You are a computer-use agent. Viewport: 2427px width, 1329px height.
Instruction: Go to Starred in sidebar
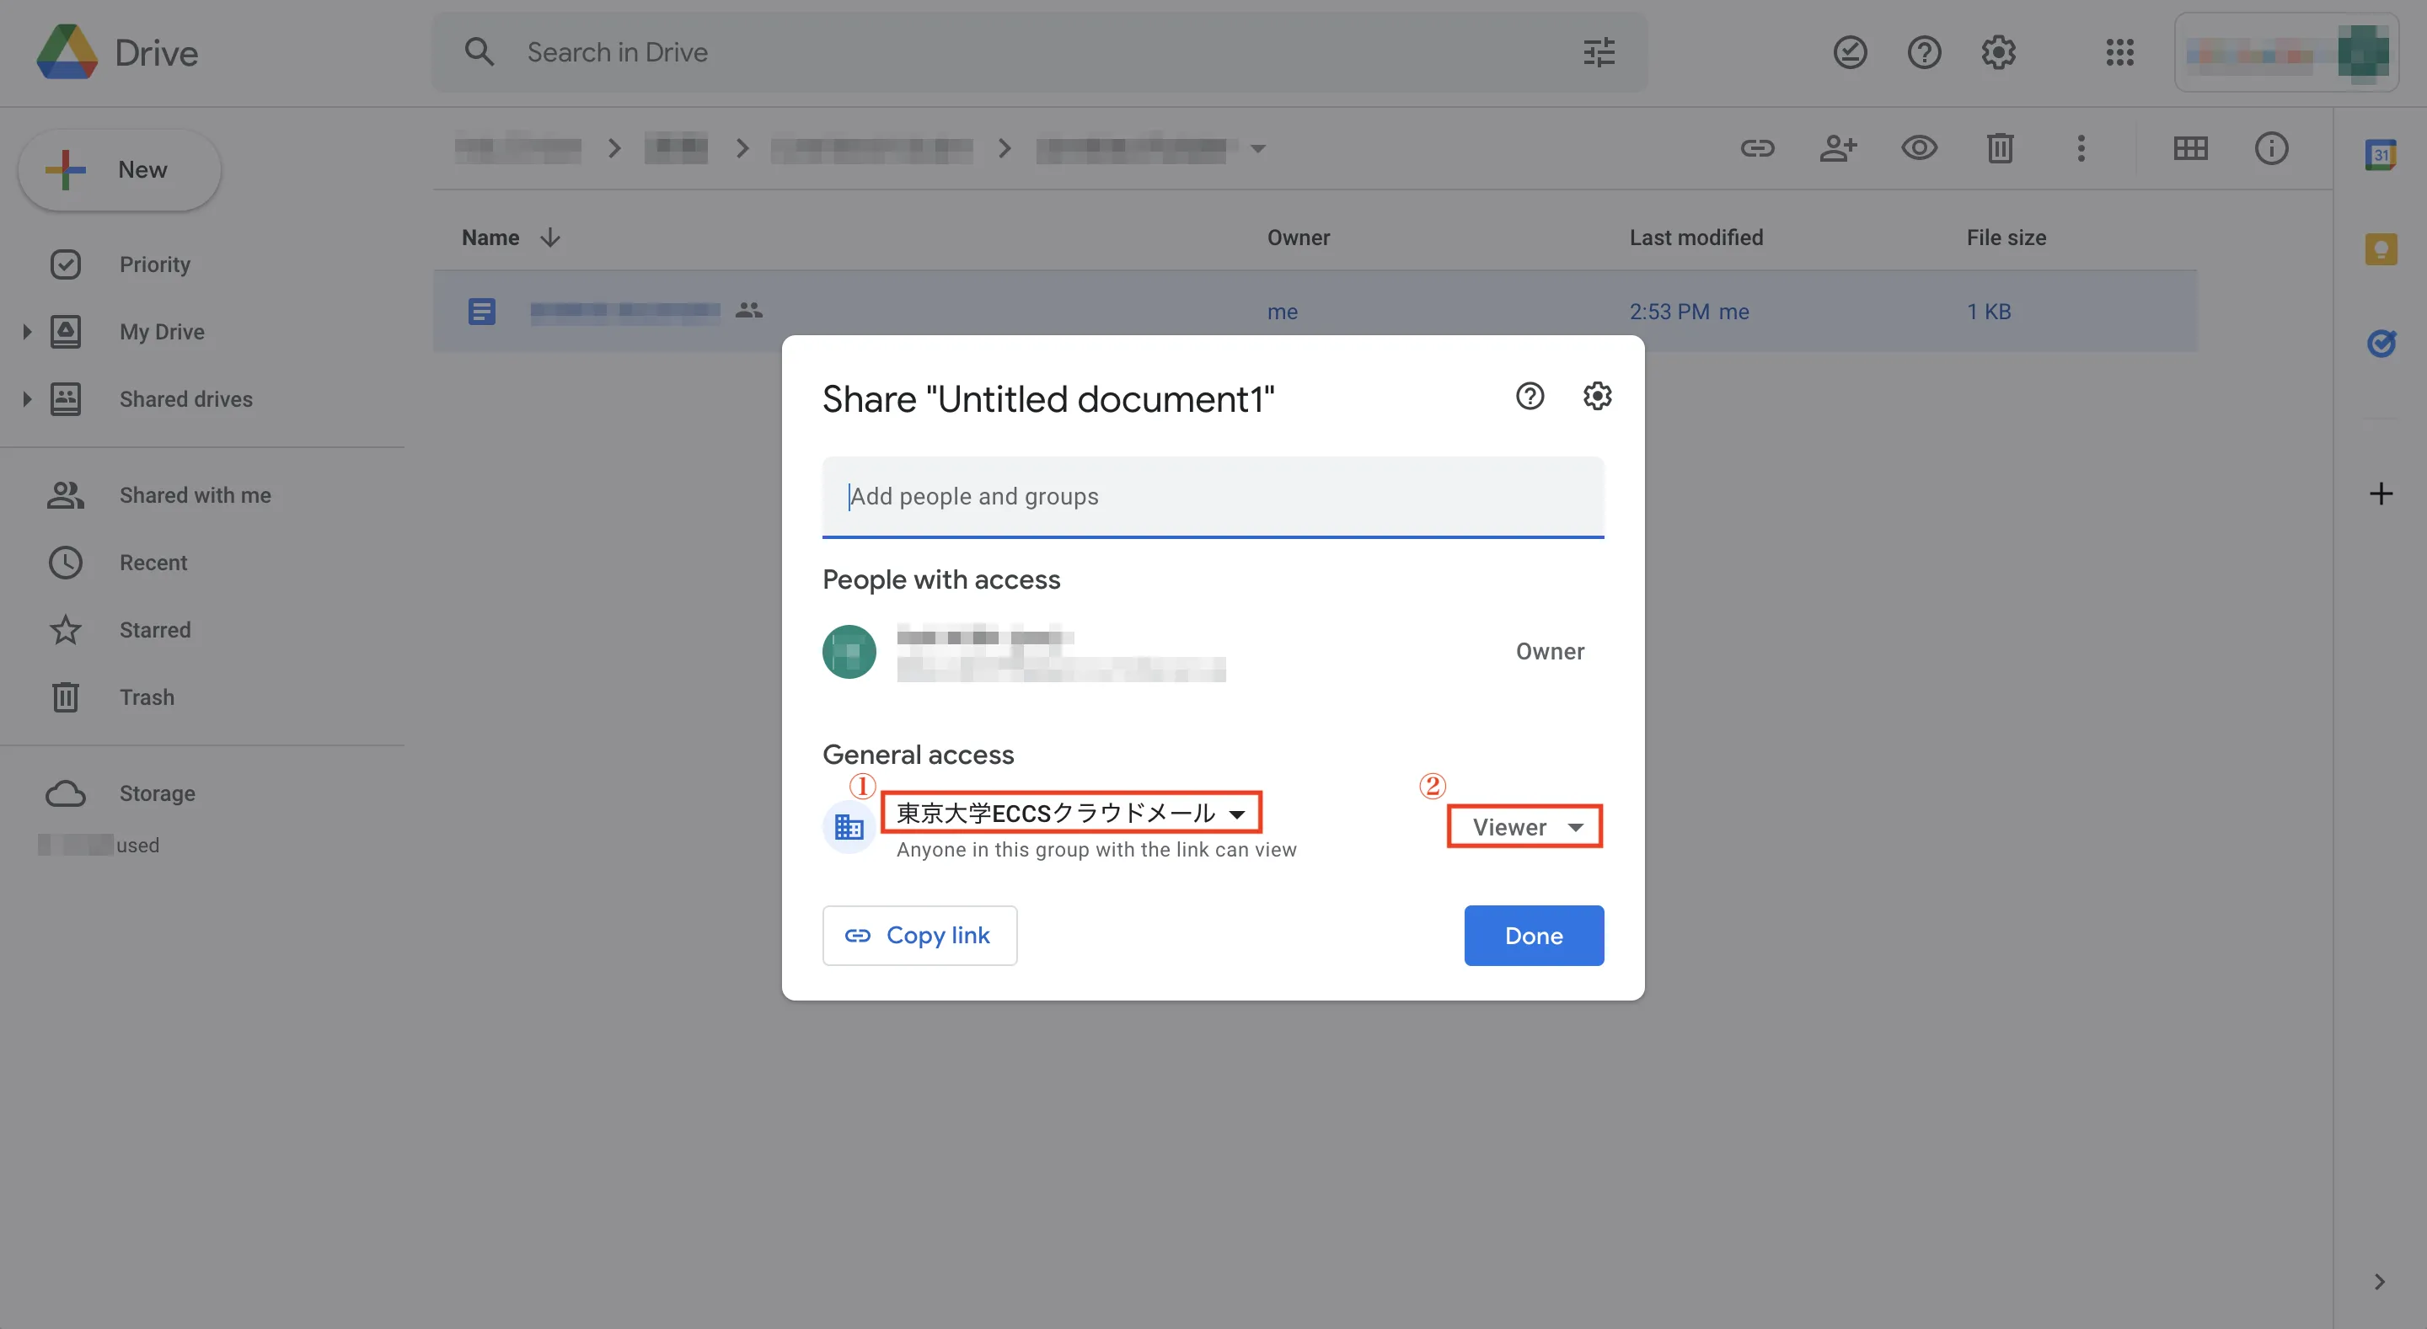coord(154,630)
